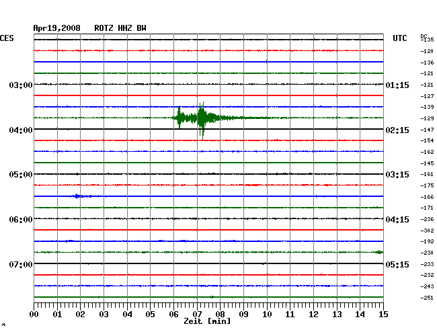Click the 02:15 UTC time label
This screenshot has height=332, width=437.
coord(397,130)
